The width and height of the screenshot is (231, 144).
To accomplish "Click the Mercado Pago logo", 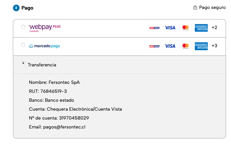I will (x=44, y=46).
